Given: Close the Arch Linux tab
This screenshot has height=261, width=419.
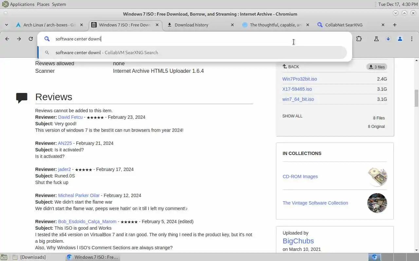Looking at the screenshot, I should (x=82, y=25).
